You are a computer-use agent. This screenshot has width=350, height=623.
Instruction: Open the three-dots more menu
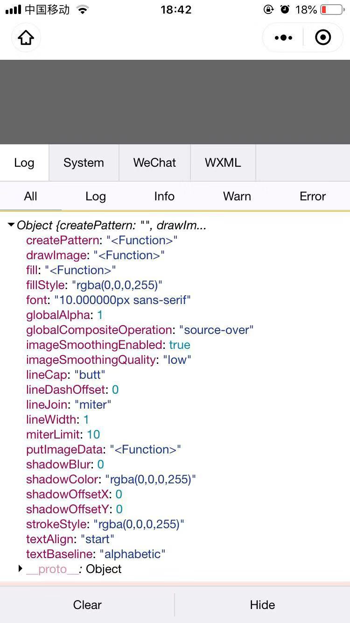point(284,37)
